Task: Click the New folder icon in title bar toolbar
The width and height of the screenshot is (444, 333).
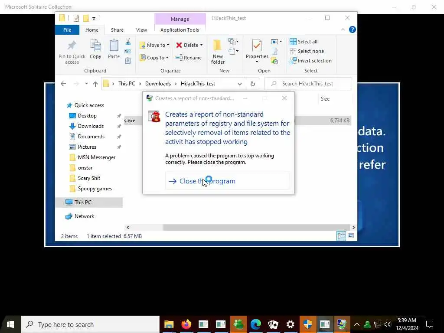Action: coord(86,18)
